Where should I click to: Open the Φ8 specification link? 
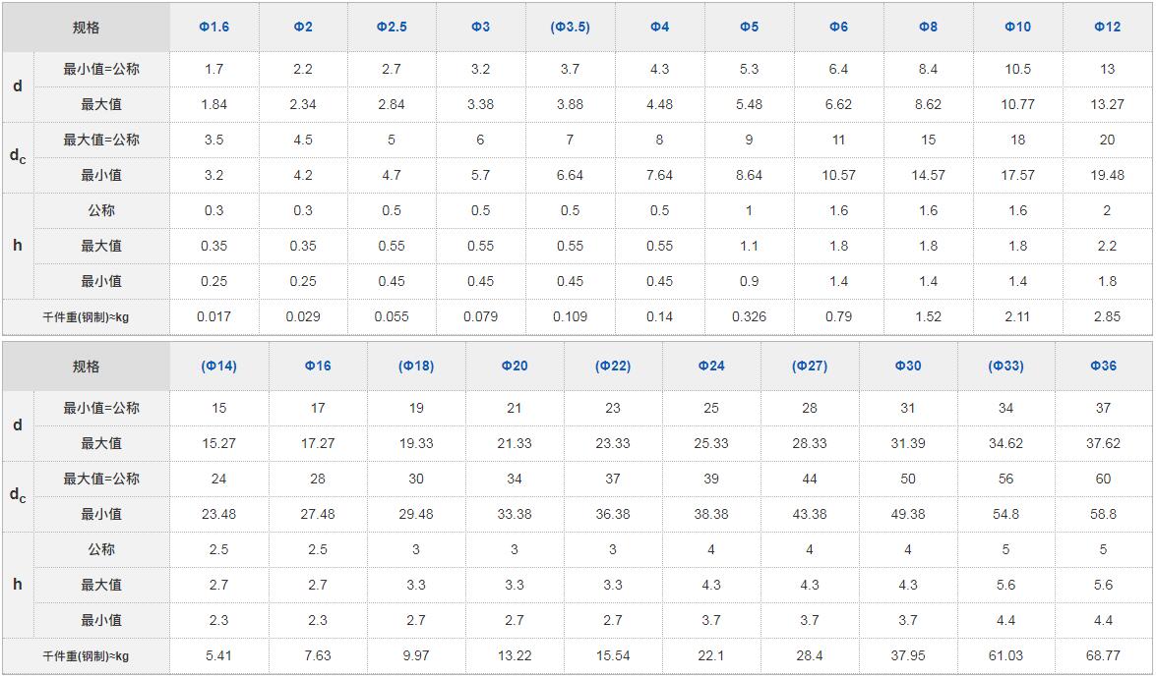click(928, 27)
